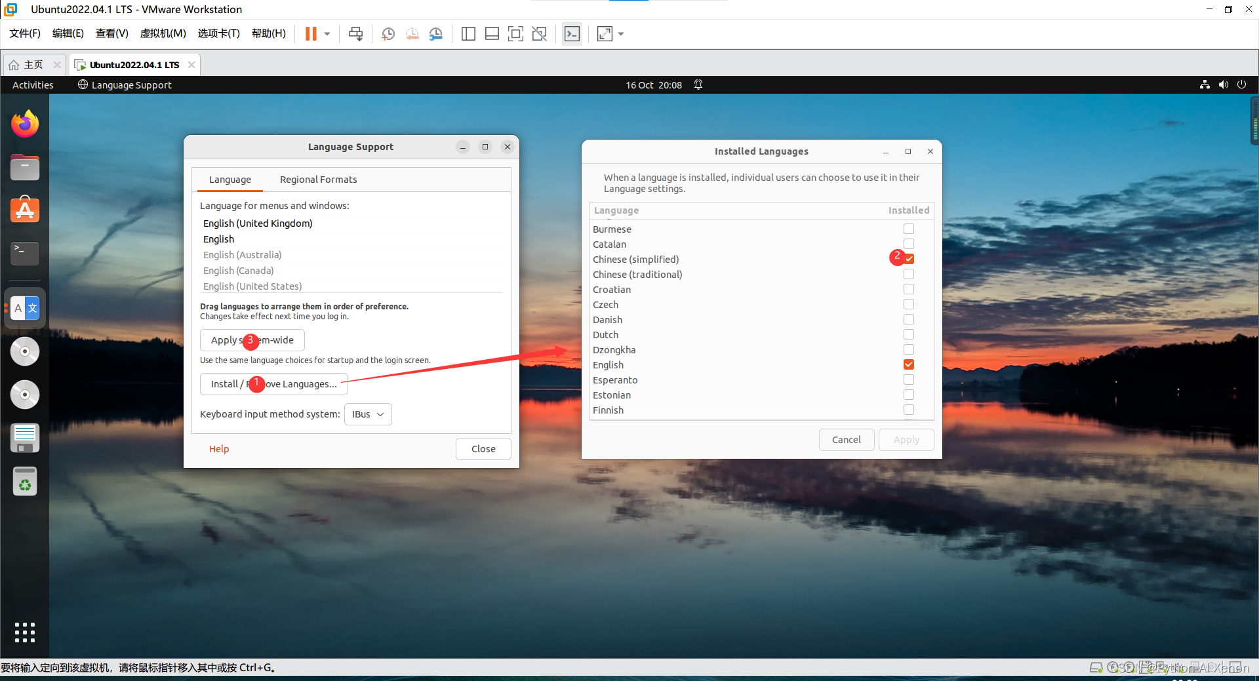Click the network status icon
The width and height of the screenshot is (1259, 681).
(1205, 85)
